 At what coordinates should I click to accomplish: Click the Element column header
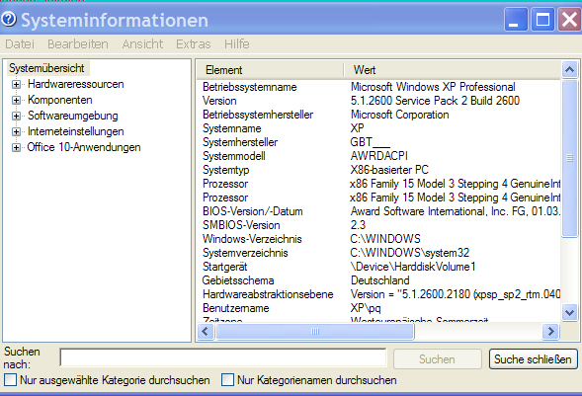(270, 70)
